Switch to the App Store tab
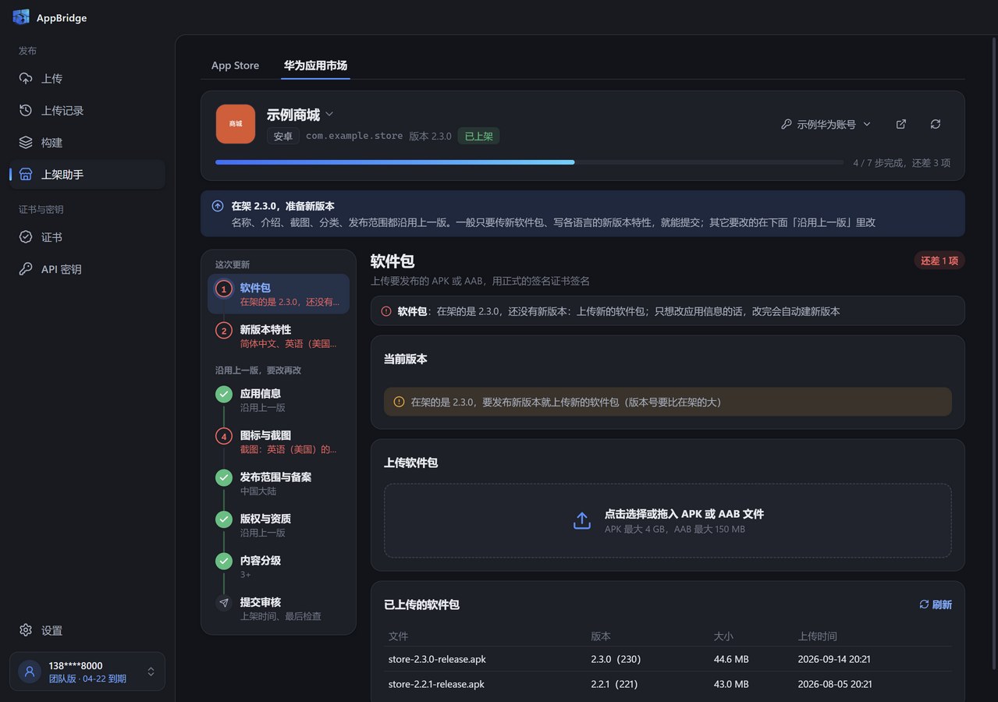The height and width of the screenshot is (702, 998). (x=235, y=66)
